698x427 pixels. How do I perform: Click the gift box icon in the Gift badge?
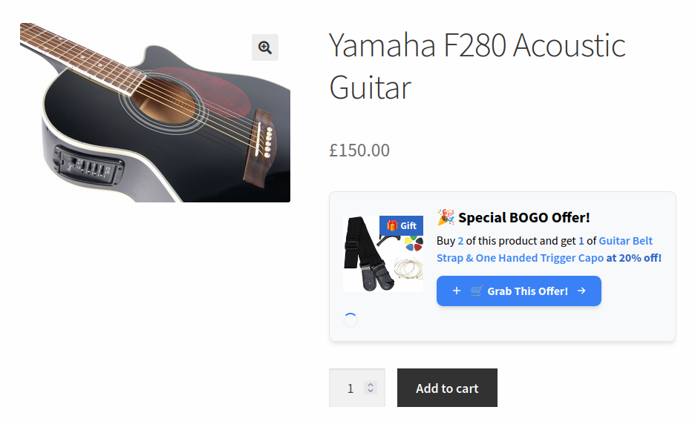coord(392,225)
